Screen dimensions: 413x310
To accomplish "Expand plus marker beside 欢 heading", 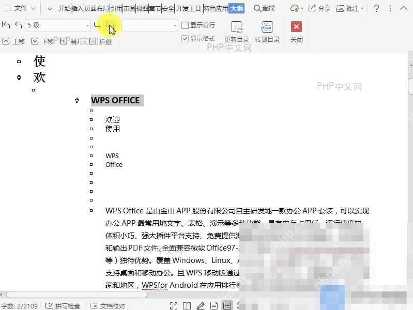I will point(19,78).
